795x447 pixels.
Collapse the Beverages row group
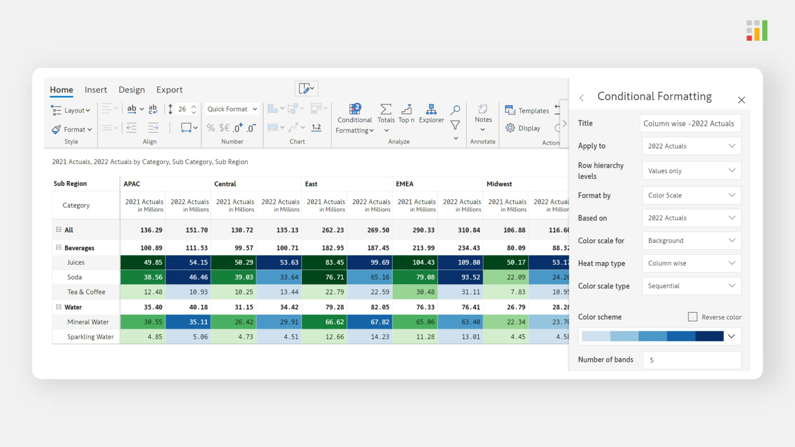click(59, 247)
